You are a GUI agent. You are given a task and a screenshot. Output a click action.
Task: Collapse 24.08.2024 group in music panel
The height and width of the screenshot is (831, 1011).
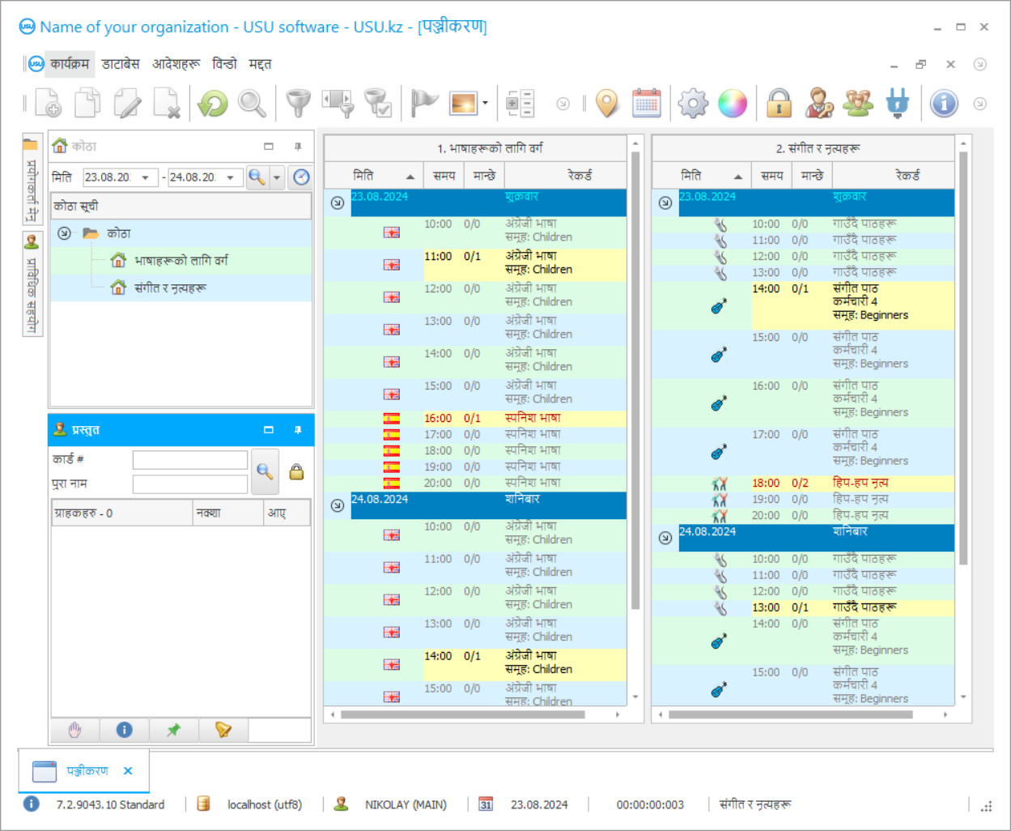pyautogui.click(x=665, y=538)
